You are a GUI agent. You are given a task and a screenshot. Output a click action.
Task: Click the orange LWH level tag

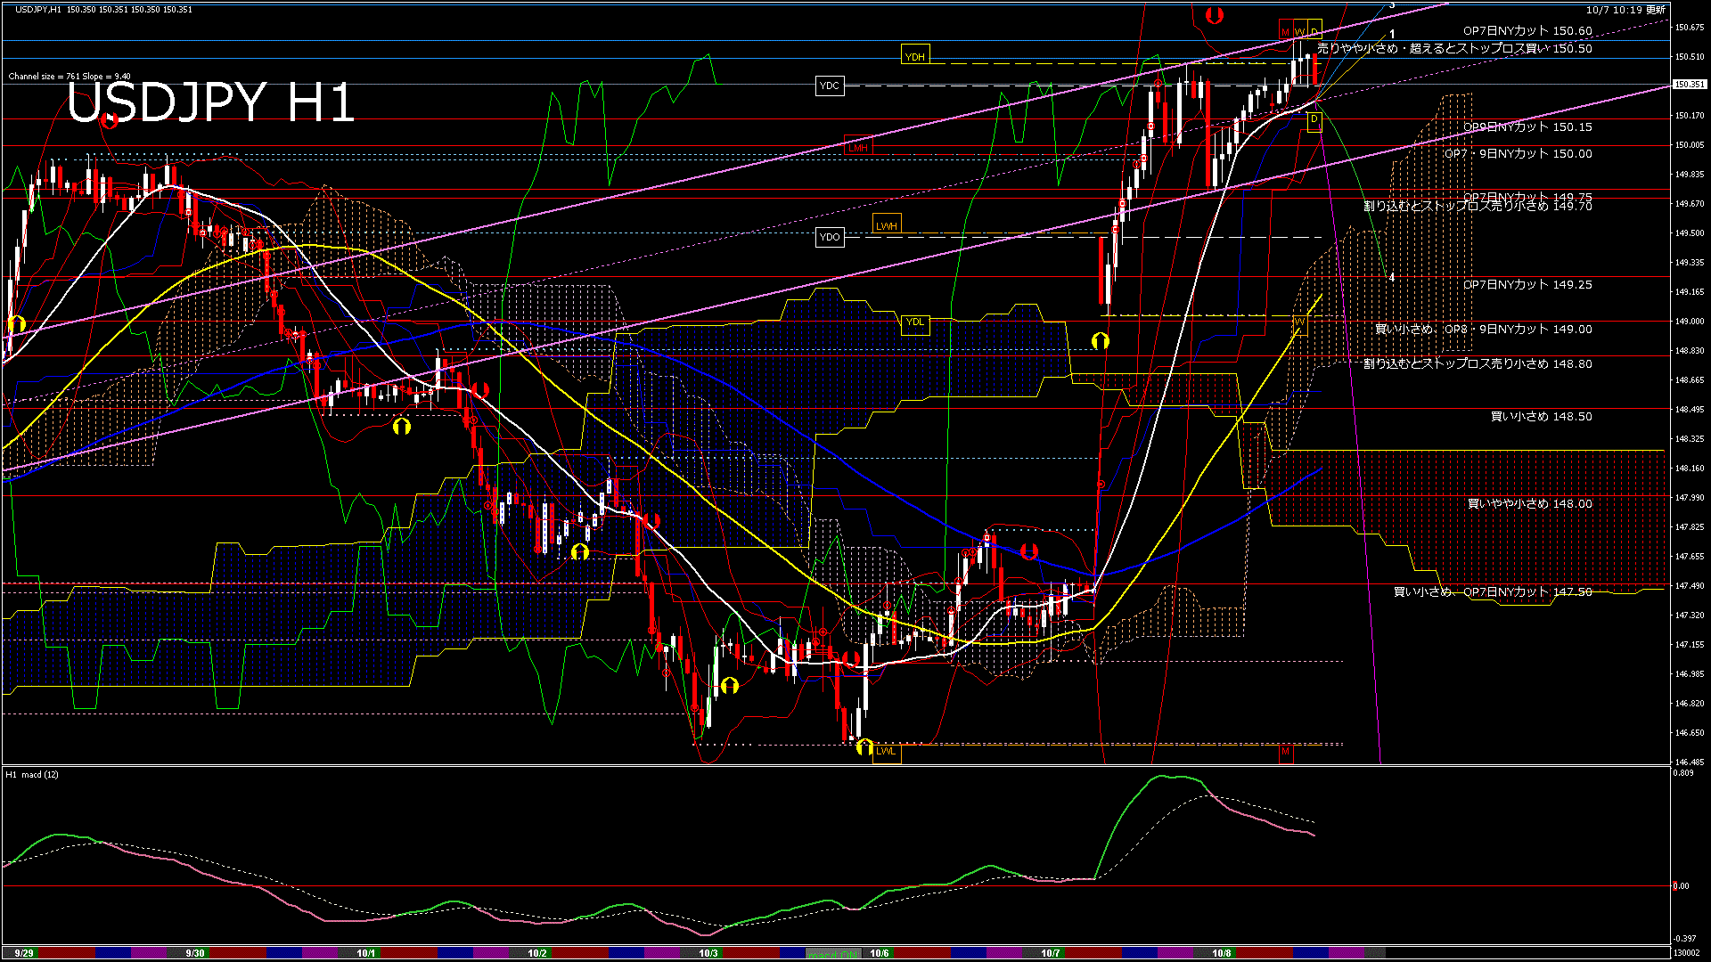pos(886,225)
